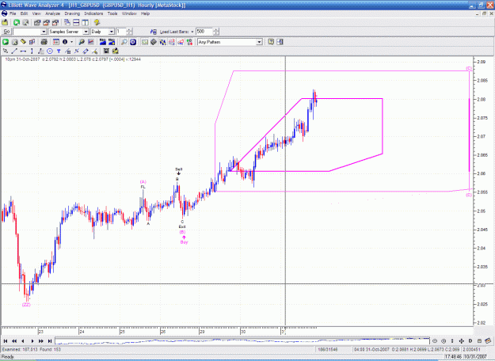
Task: Click the cascade windows icon
Action: click(x=67, y=22)
